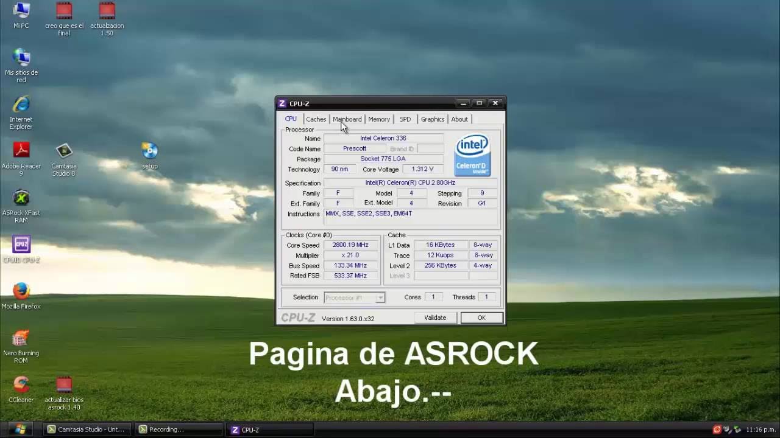This screenshot has width=780, height=438.
Task: Close the CPU-Z window
Action: pos(495,103)
